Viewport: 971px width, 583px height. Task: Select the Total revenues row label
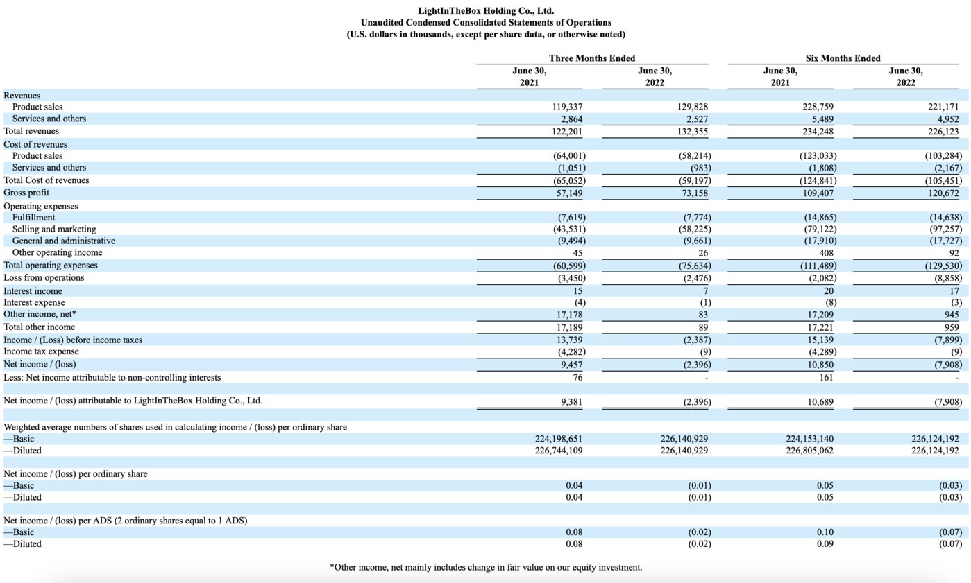pyautogui.click(x=31, y=131)
